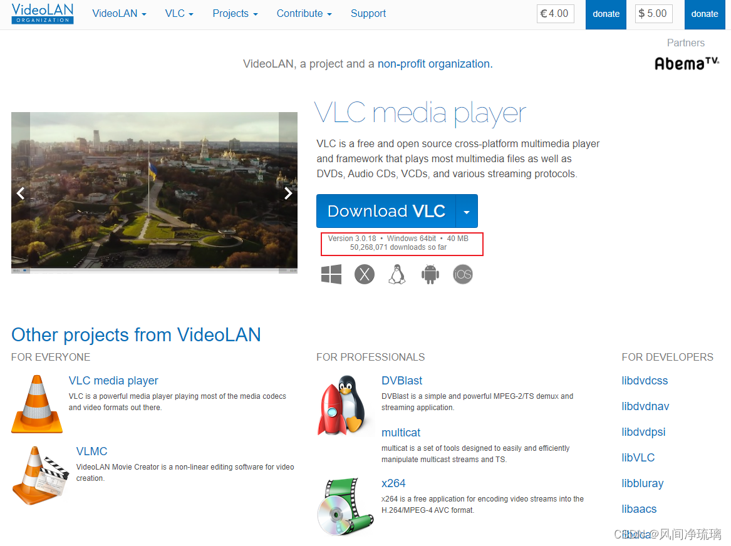Image resolution: width=731 pixels, height=546 pixels.
Task: Click the 'FOR PROFESSIONALS' section label
Action: coord(371,358)
